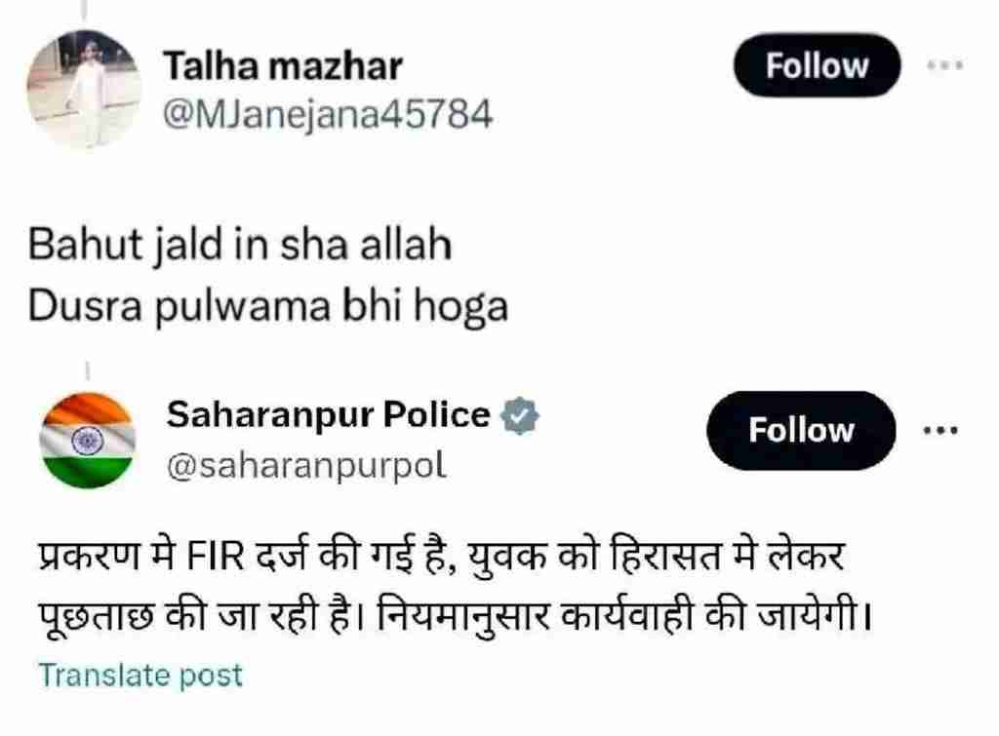999x736 pixels.
Task: Follow the Saharanpur Police account
Action: pyautogui.click(x=802, y=431)
